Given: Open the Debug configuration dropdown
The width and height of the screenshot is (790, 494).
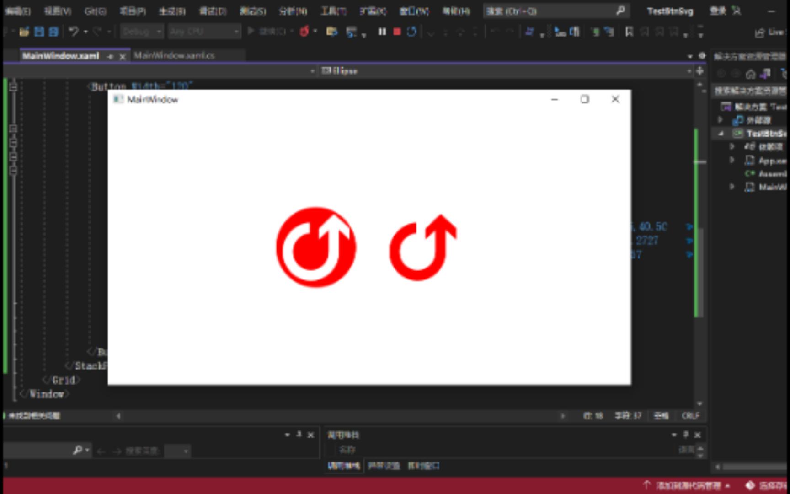Looking at the screenshot, I should (142, 31).
